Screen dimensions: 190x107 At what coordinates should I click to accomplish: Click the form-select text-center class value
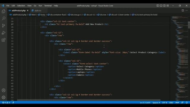click(x=93, y=64)
